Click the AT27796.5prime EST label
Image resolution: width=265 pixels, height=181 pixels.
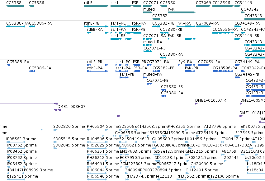coord(220,127)
